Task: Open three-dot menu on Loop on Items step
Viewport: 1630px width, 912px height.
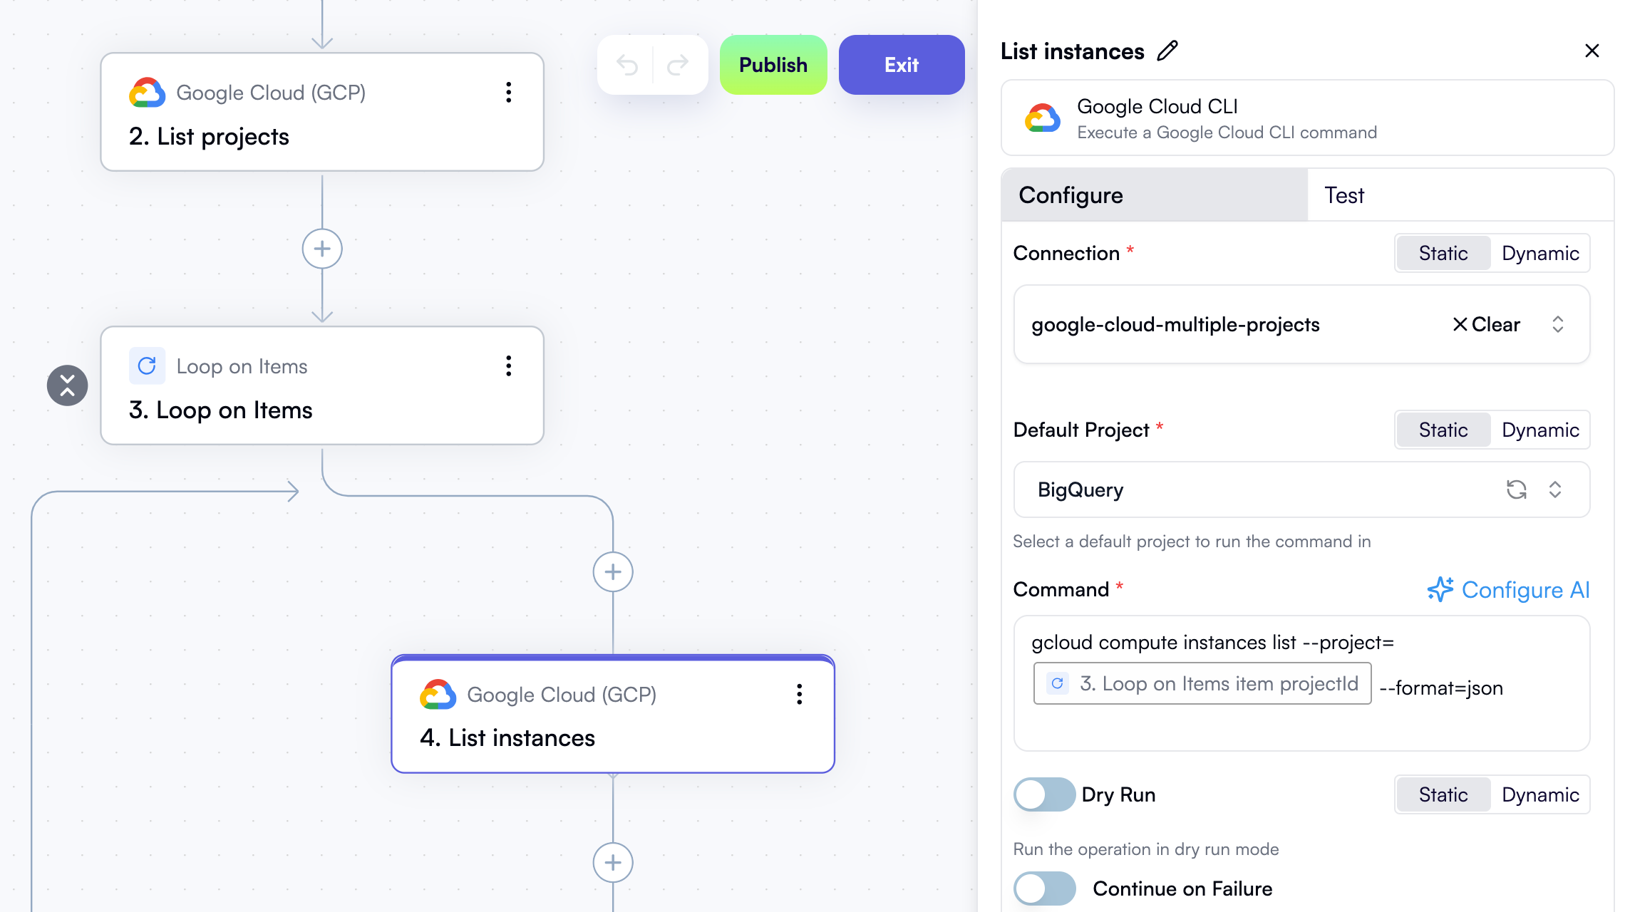Action: 508,366
